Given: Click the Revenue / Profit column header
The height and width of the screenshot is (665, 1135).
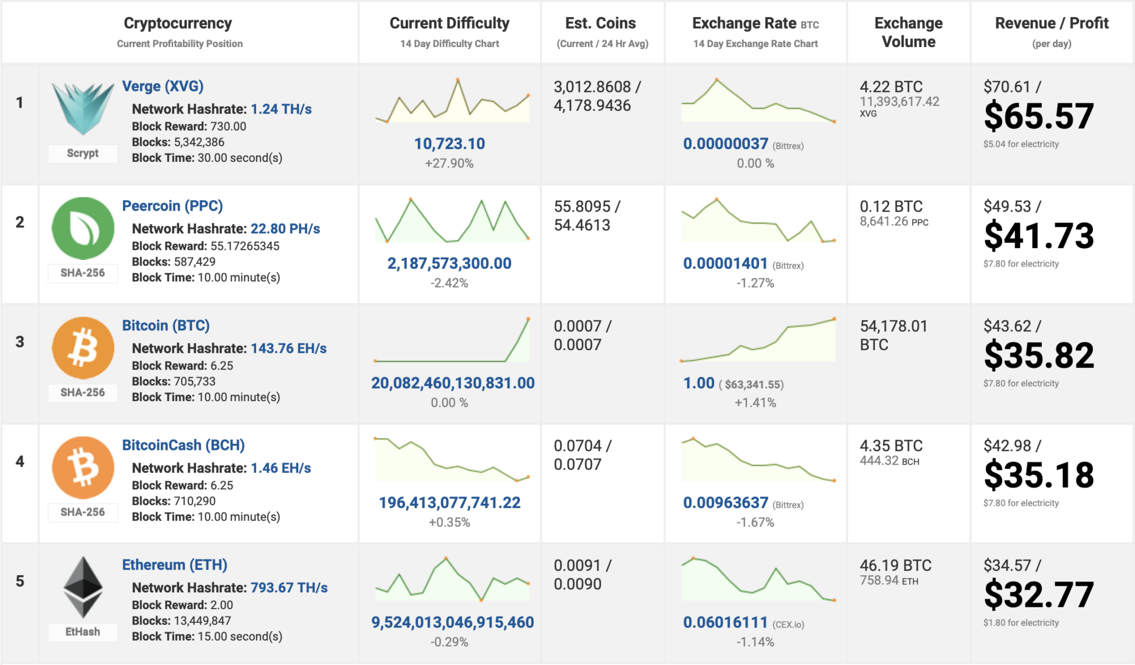Looking at the screenshot, I should coord(1052,23).
